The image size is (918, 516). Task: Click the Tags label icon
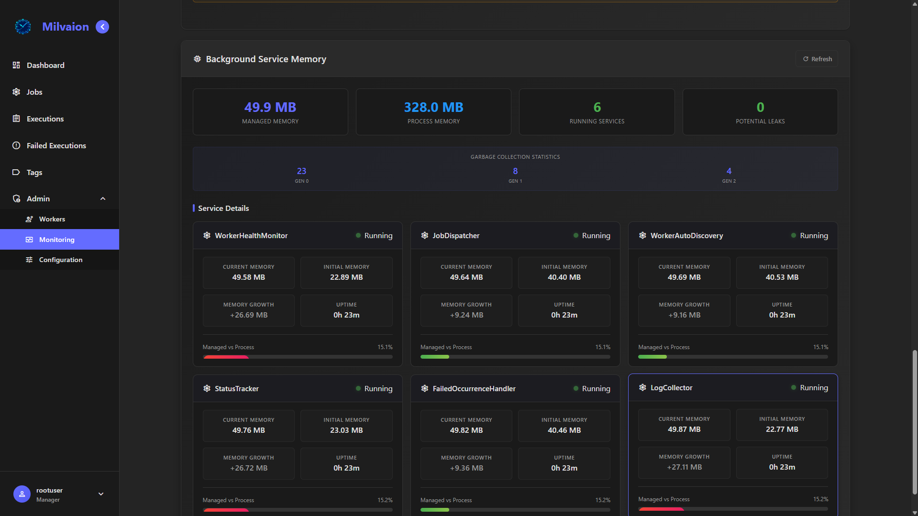[16, 172]
